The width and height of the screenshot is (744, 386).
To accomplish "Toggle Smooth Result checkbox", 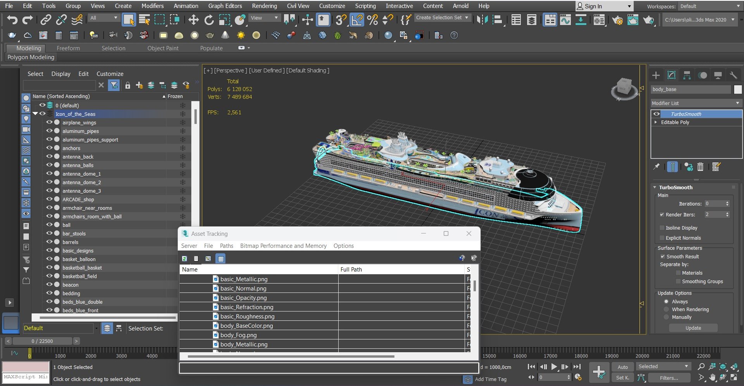I will coord(663,256).
